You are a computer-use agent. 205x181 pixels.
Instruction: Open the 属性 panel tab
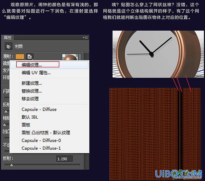pos(7,37)
